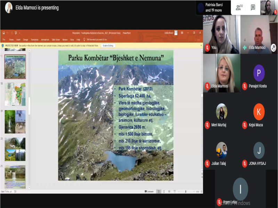Click bullet text 'Gjeravica 2656 m.'
The image size is (278, 208).
pos(132,127)
